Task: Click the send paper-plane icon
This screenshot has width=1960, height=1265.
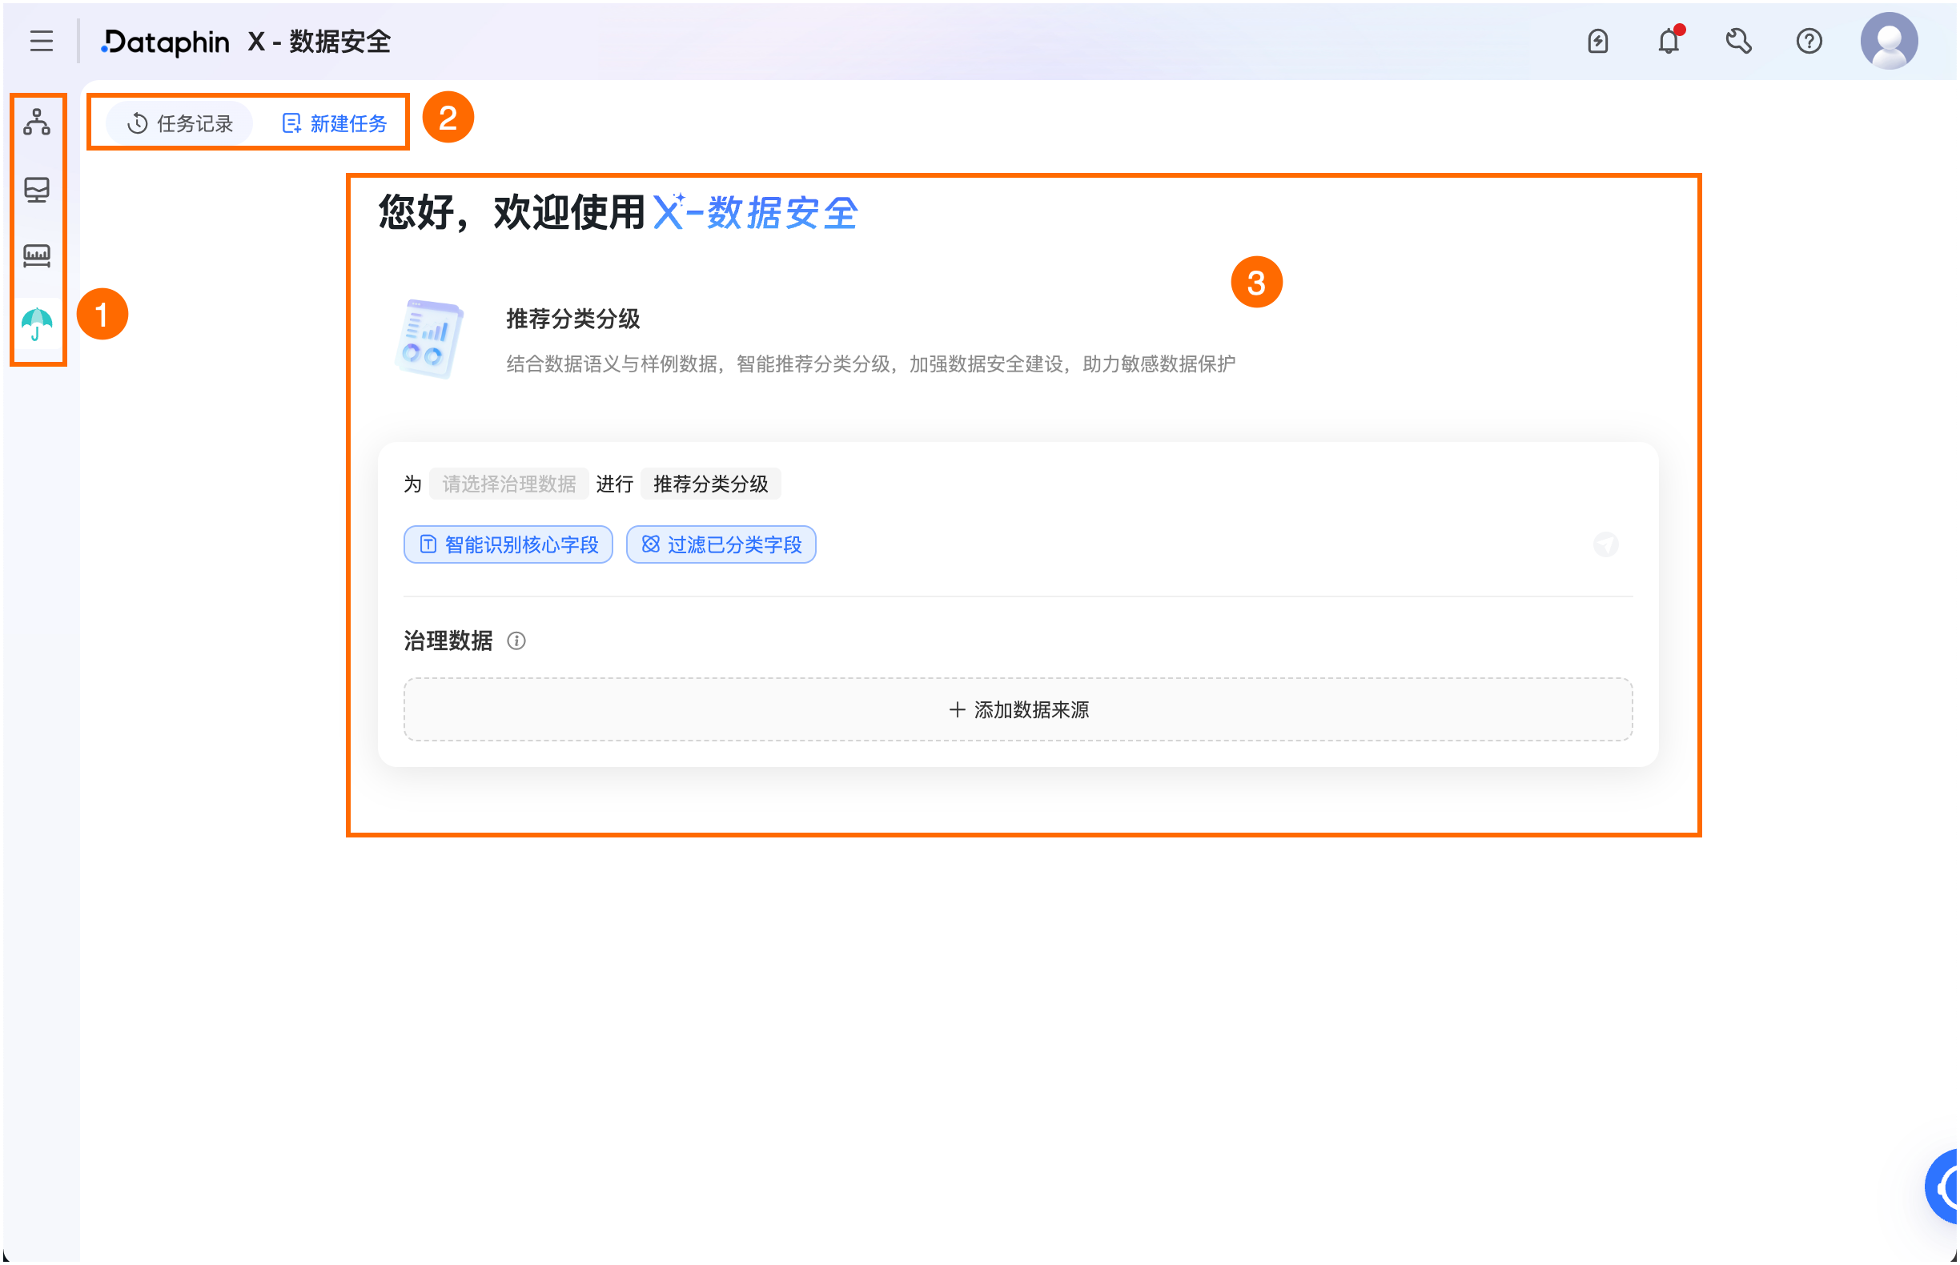Action: click(x=1606, y=544)
